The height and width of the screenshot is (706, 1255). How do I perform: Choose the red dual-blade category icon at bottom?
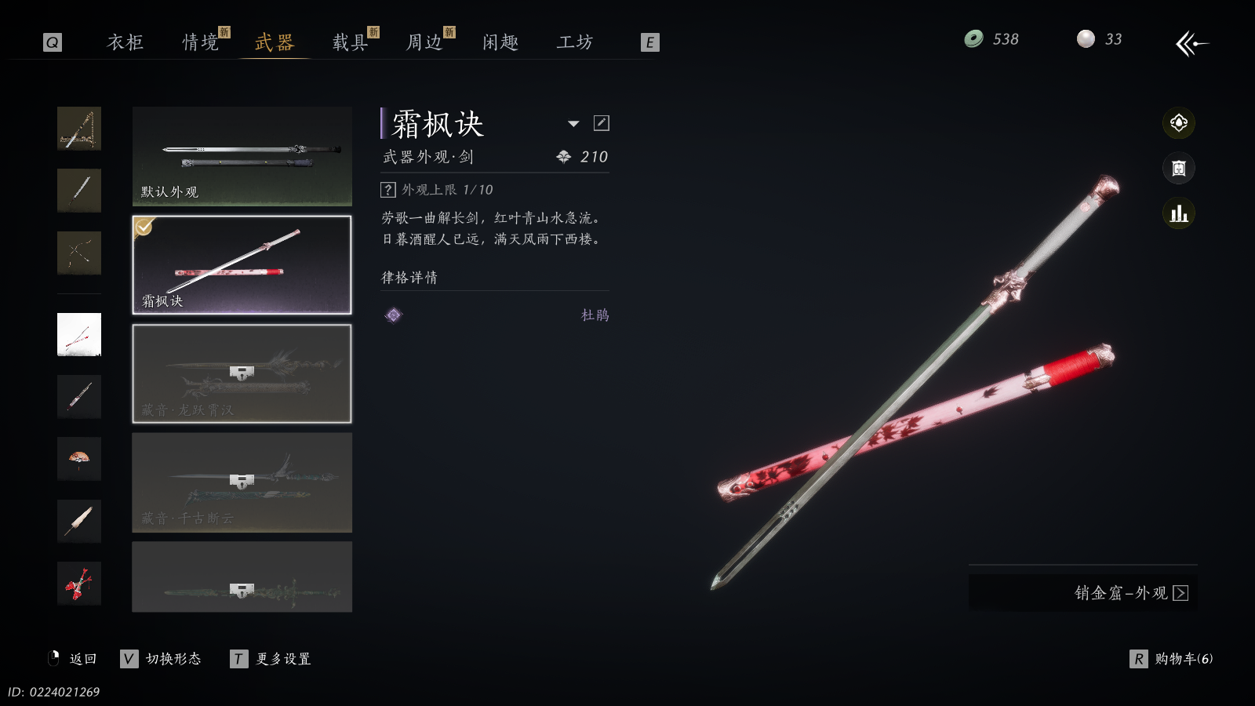pos(79,584)
